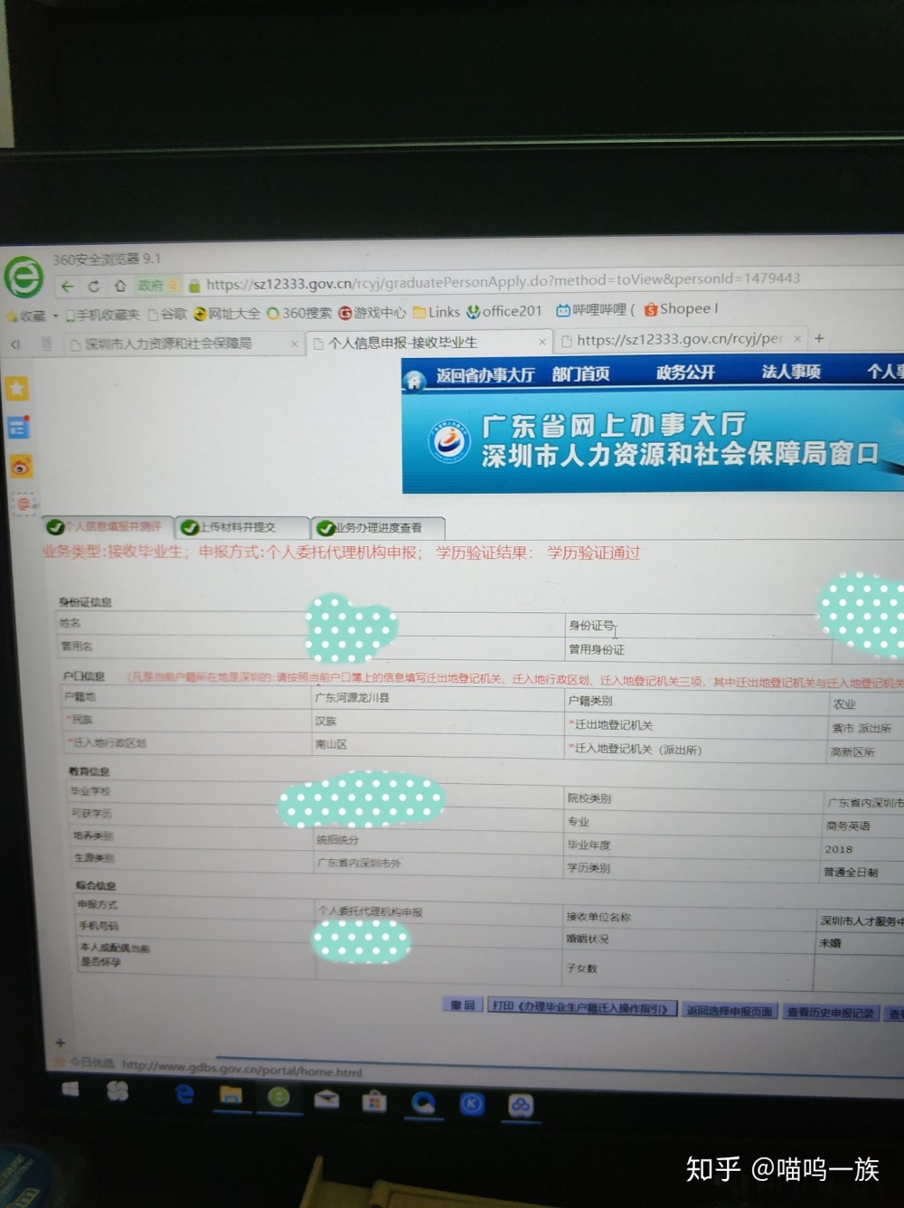The image size is (904, 1208).
Task: Open the sidebar Weibo icon
Action: click(21, 467)
